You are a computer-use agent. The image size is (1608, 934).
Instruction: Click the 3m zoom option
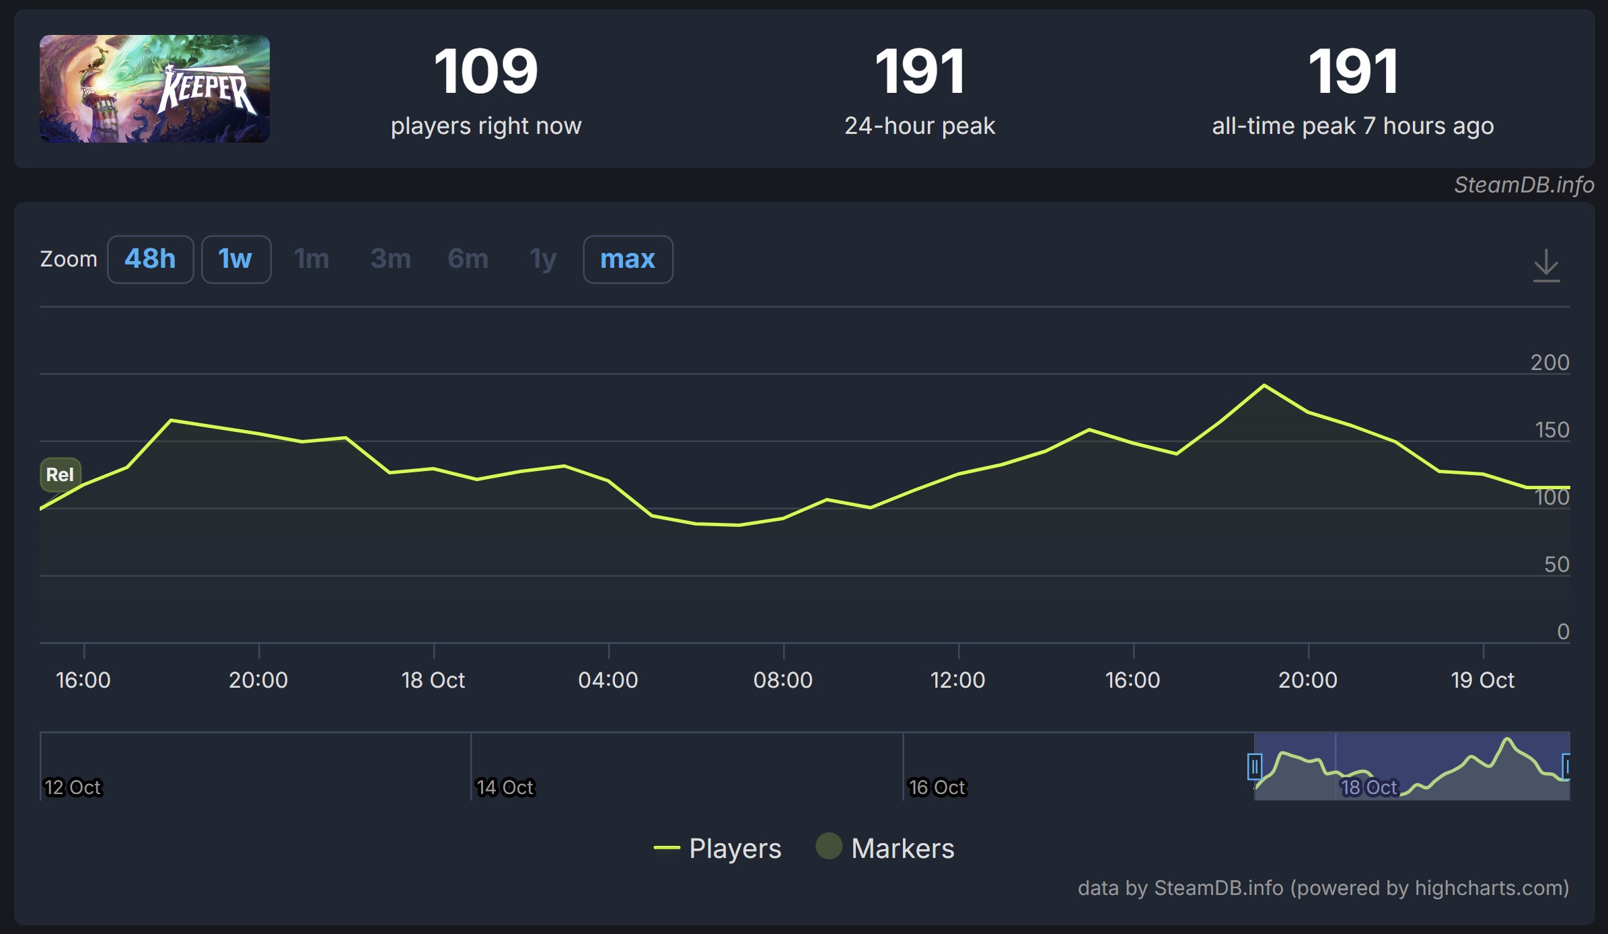coord(390,259)
